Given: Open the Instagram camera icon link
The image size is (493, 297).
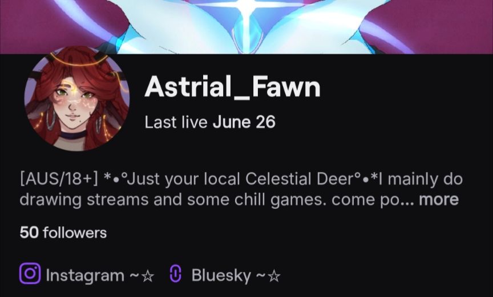Looking at the screenshot, I should click(x=30, y=274).
